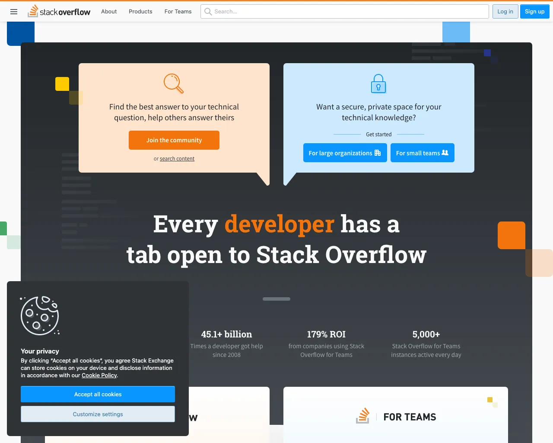Viewport: 553px width, 443px height.
Task: Click the Sign up button
Action: point(534,11)
